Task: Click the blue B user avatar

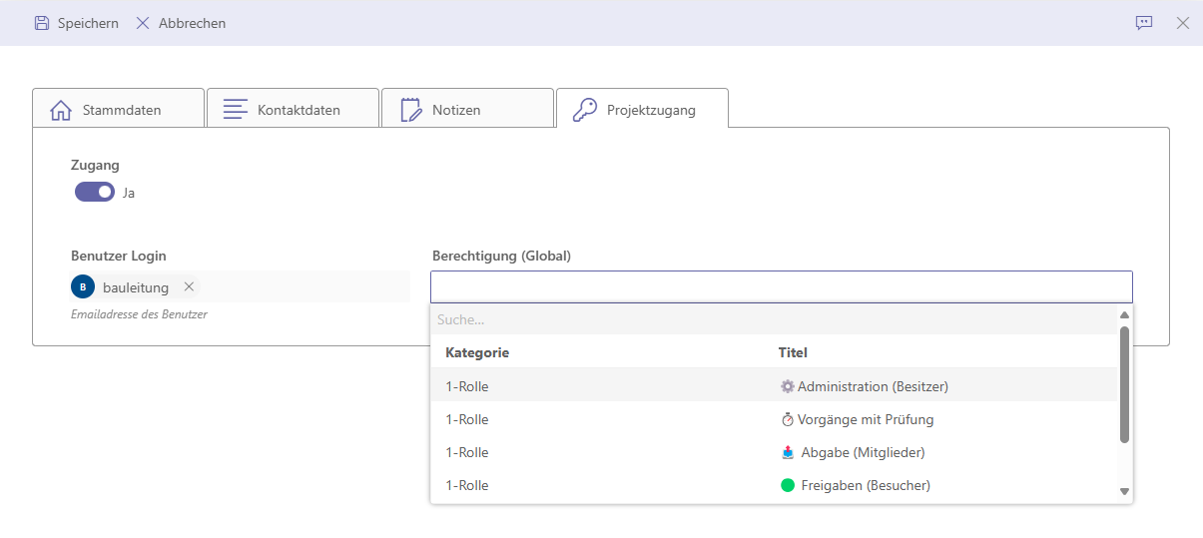Action: (x=83, y=287)
